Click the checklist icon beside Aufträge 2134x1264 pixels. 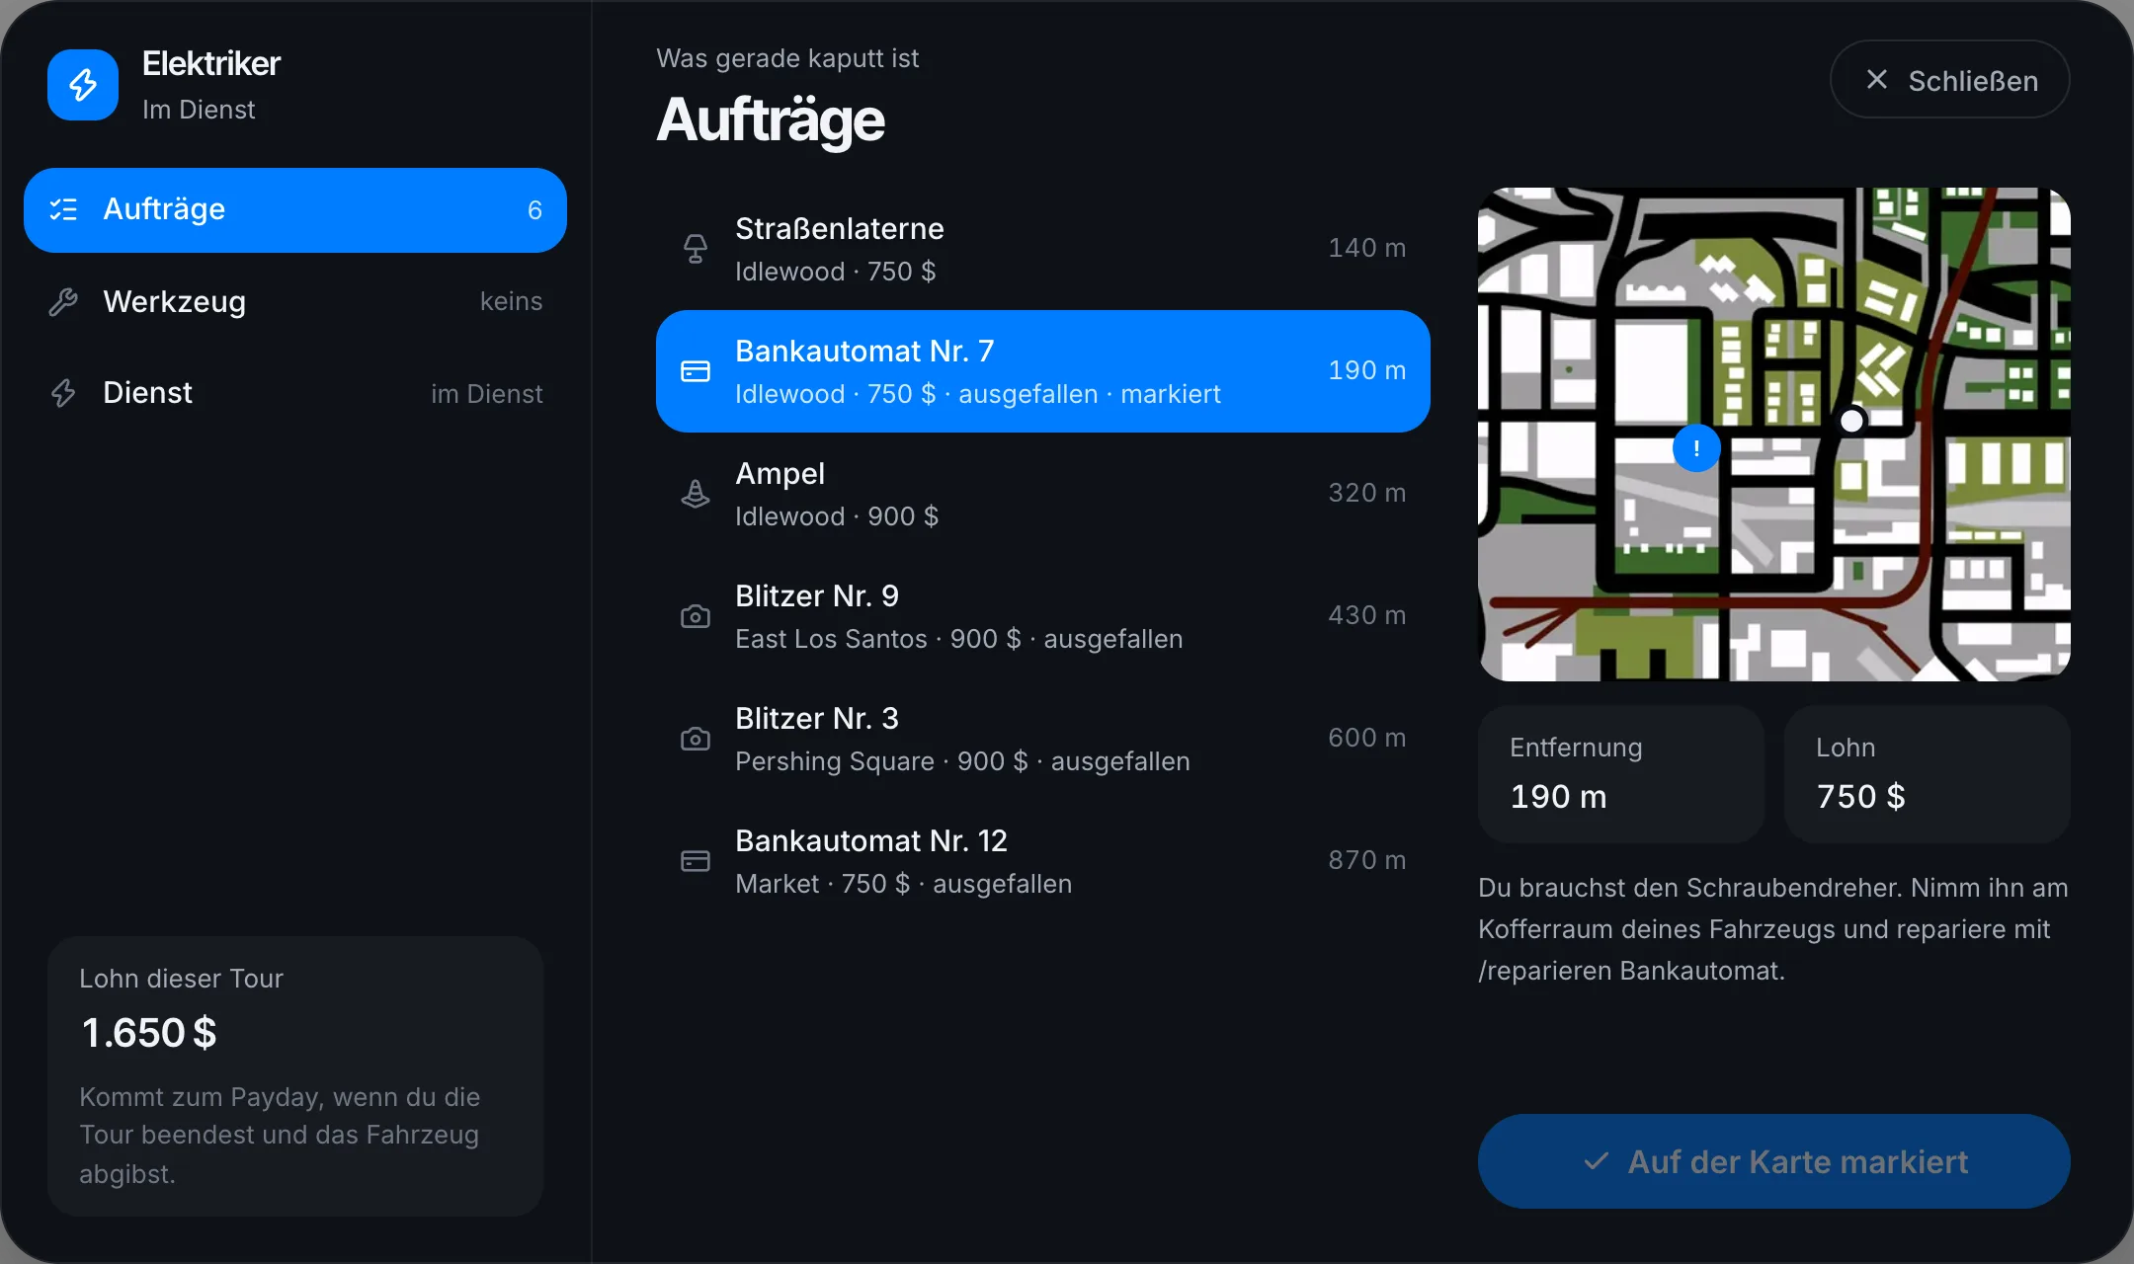pyautogui.click(x=63, y=209)
